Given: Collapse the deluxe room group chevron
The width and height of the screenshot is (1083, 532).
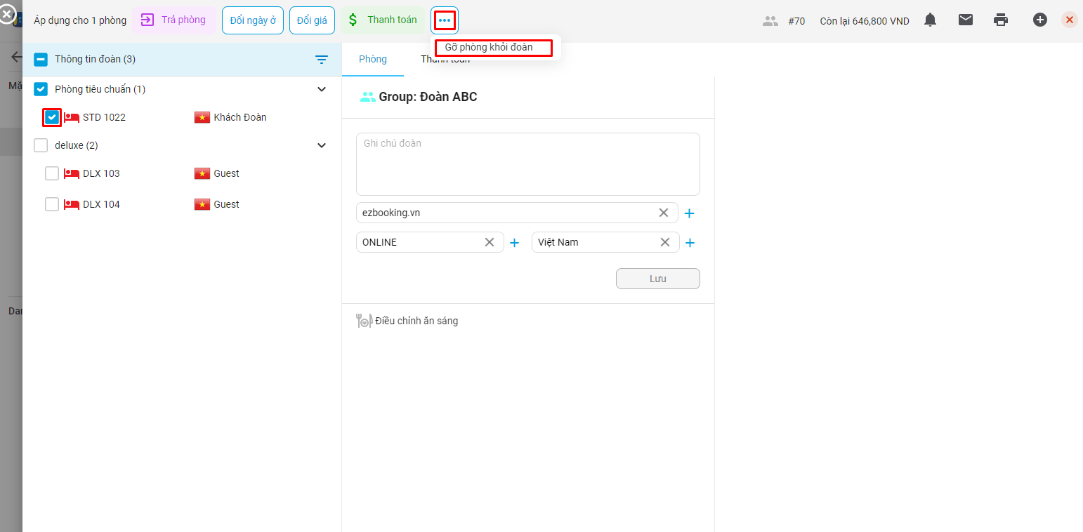Looking at the screenshot, I should (322, 145).
